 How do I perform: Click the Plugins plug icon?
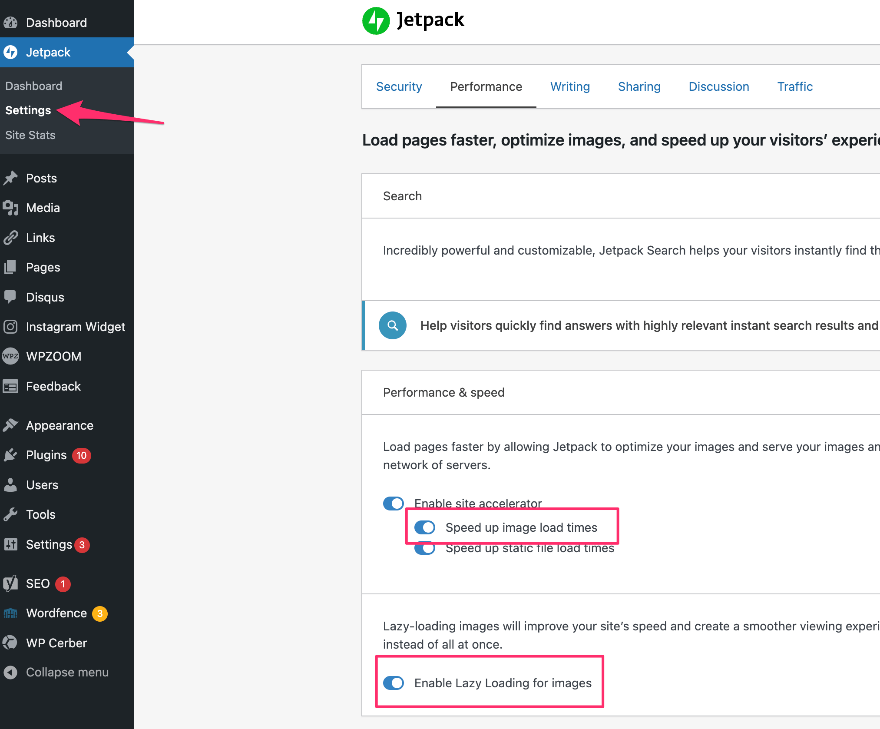10,455
